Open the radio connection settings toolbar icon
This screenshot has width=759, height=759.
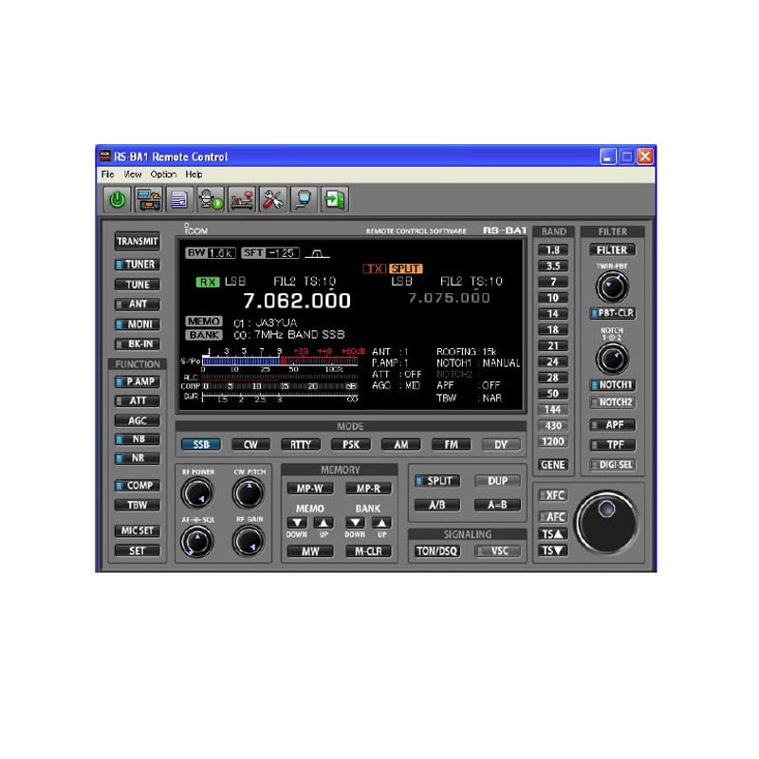point(149,199)
